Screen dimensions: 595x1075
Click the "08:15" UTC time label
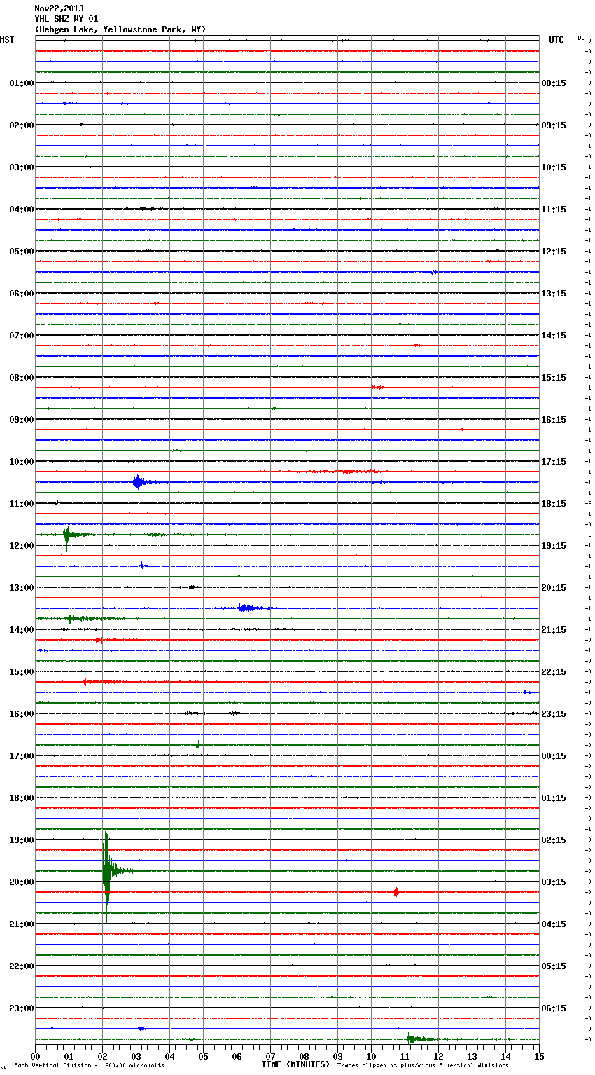(554, 83)
